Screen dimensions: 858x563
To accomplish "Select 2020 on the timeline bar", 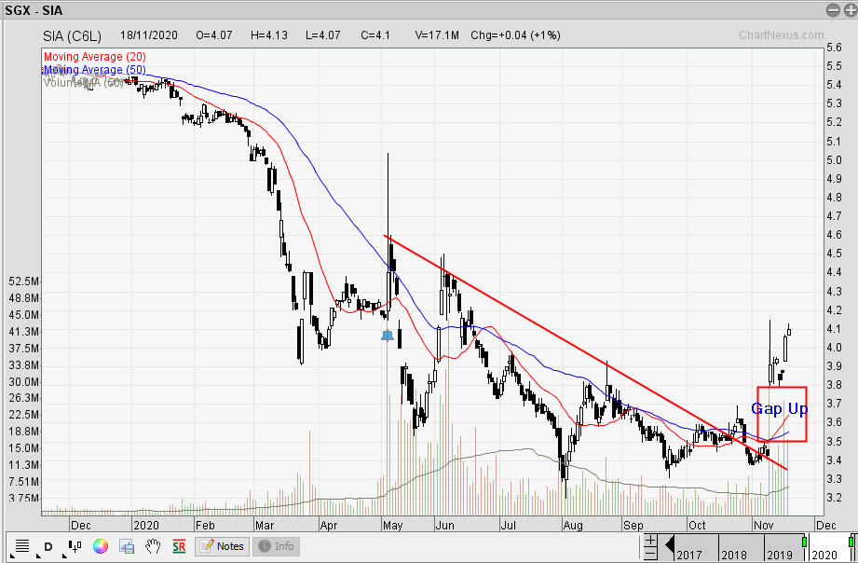I will (x=824, y=555).
